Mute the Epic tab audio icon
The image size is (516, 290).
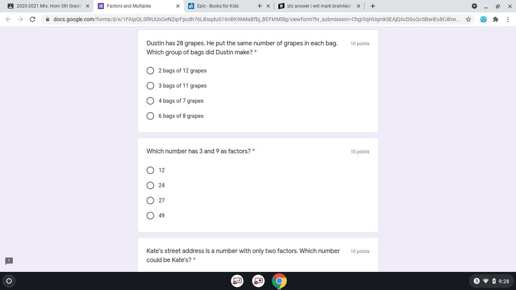pos(260,6)
